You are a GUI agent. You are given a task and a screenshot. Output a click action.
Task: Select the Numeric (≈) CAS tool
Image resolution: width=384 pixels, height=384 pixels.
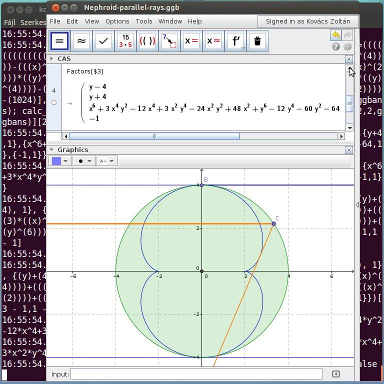click(81, 41)
